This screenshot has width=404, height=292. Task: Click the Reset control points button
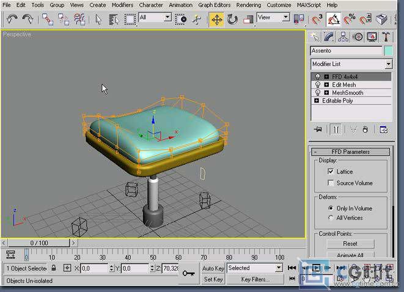(350, 244)
